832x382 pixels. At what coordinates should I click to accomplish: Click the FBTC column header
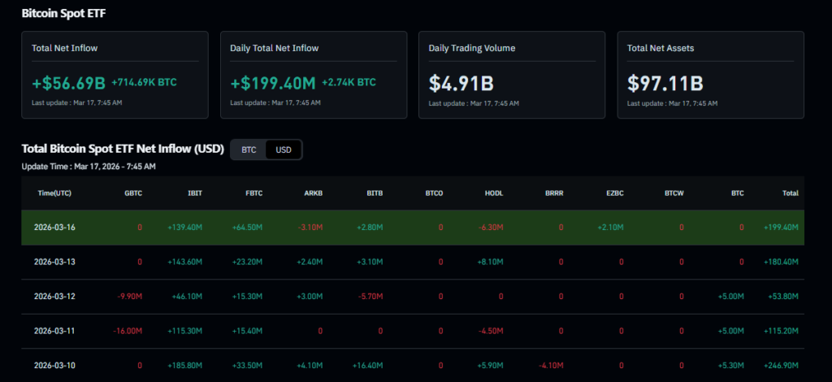click(253, 193)
